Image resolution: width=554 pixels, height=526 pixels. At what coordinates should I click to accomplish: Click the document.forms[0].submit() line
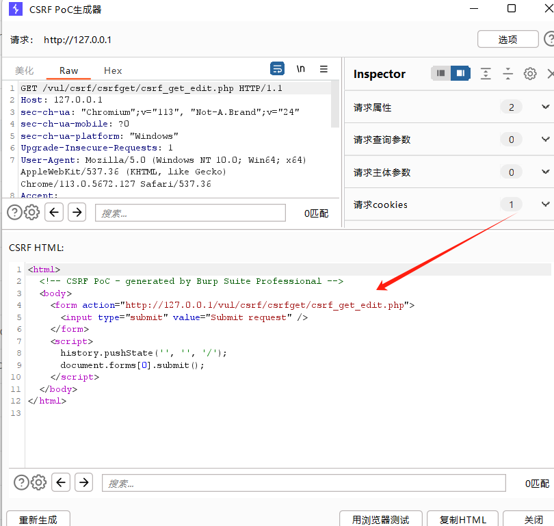pyautogui.click(x=132, y=365)
